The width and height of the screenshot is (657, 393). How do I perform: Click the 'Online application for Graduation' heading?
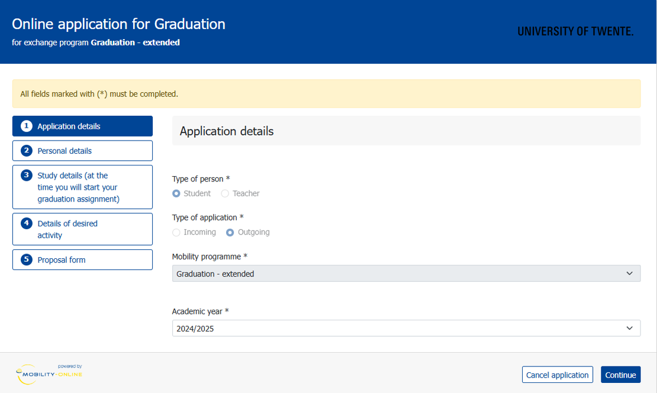118,24
